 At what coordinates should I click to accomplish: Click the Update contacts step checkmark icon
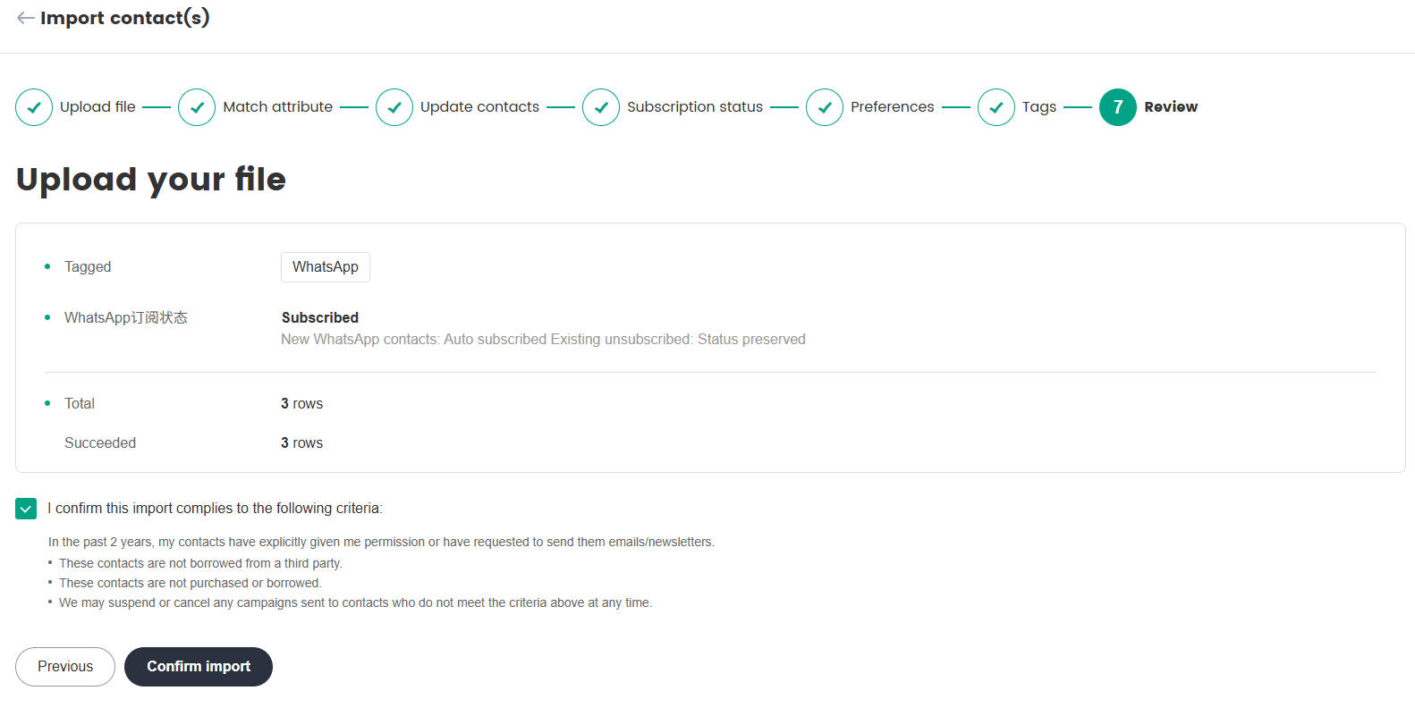(x=394, y=107)
